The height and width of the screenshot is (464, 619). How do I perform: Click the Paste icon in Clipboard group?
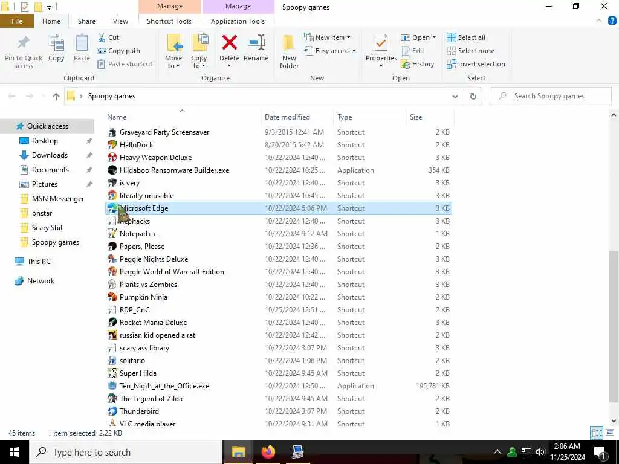pos(82,43)
